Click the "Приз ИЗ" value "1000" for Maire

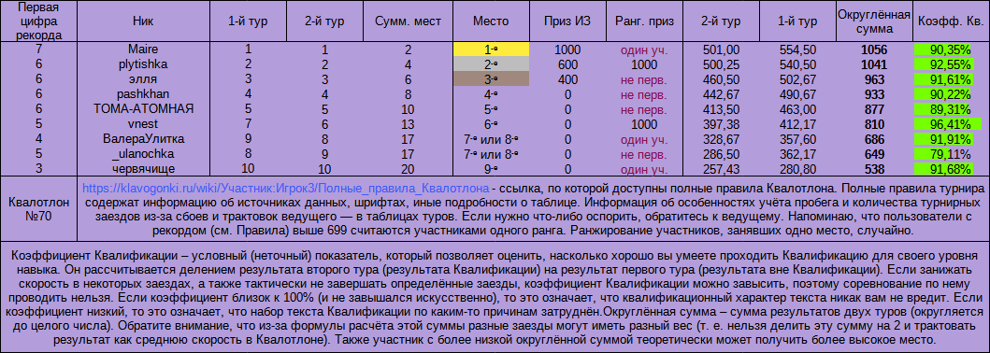(x=567, y=49)
